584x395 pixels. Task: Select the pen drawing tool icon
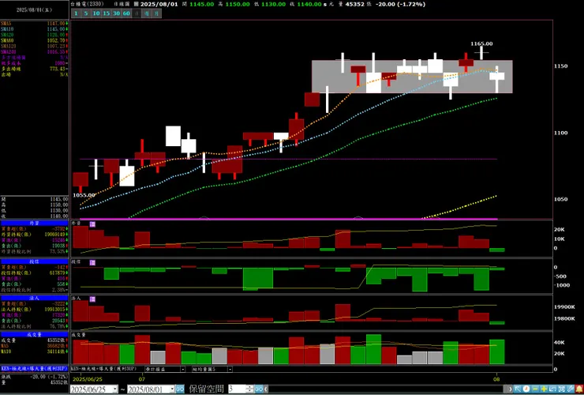571,389
